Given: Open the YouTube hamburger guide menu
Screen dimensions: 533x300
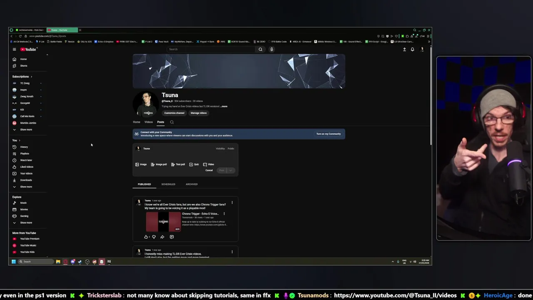Looking at the screenshot, I should 14,50.
